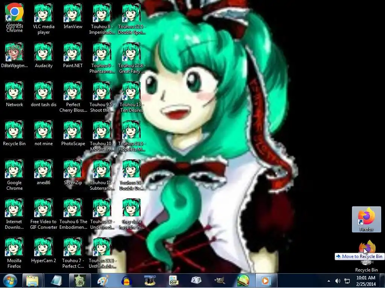Screen dimensions: 385x288
Task: Open the lambda keyboard taskbar icon
Action: pos(196,280)
